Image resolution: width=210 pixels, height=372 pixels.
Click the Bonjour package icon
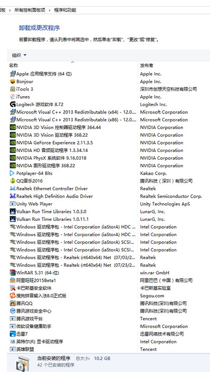[x=13, y=82]
